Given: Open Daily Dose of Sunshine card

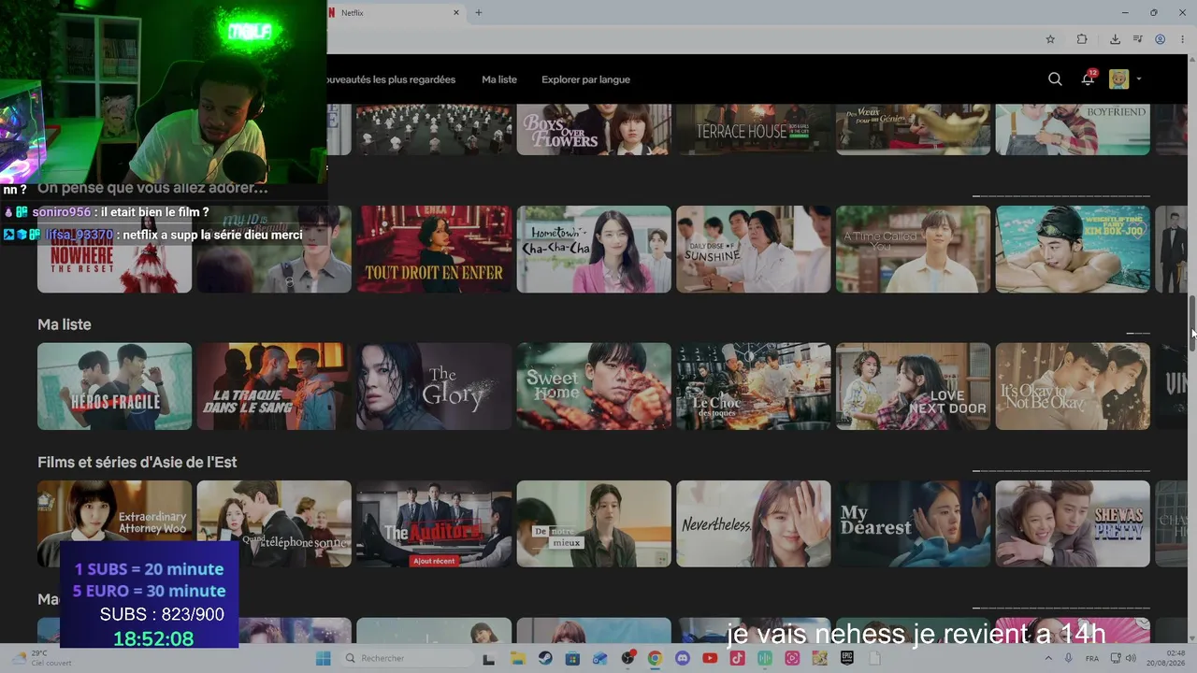Looking at the screenshot, I should tap(753, 249).
